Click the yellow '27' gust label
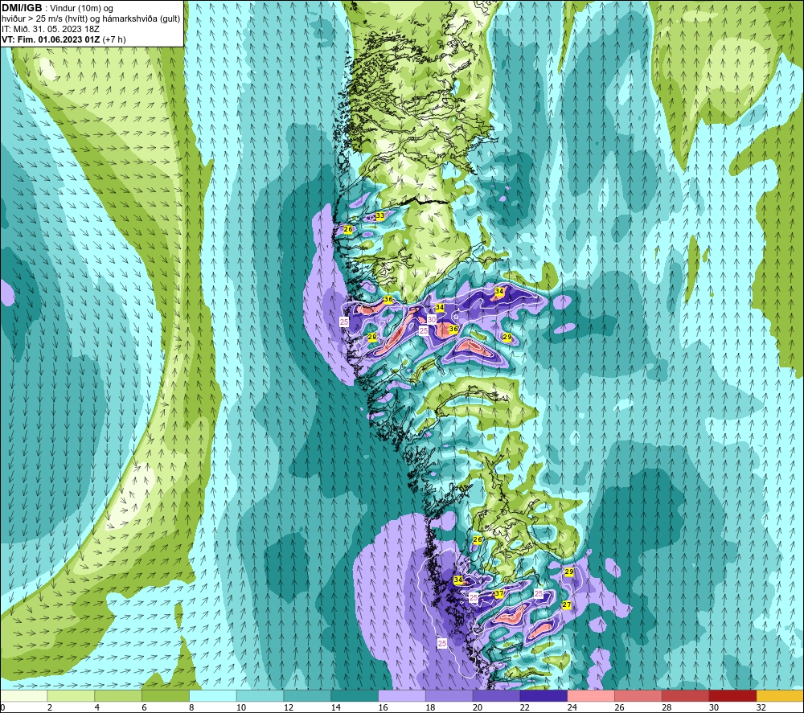804x713 pixels. [567, 604]
